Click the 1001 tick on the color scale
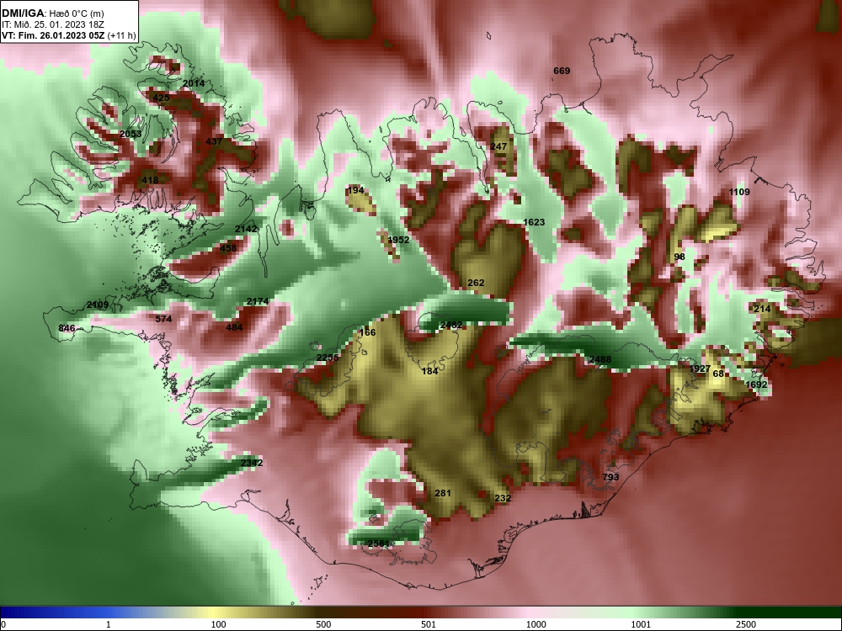Screen dimensions: 842x631 pos(641,624)
